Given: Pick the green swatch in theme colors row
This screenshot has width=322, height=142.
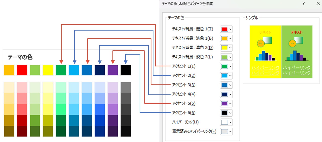Looking at the screenshot, I should tap(61, 70).
